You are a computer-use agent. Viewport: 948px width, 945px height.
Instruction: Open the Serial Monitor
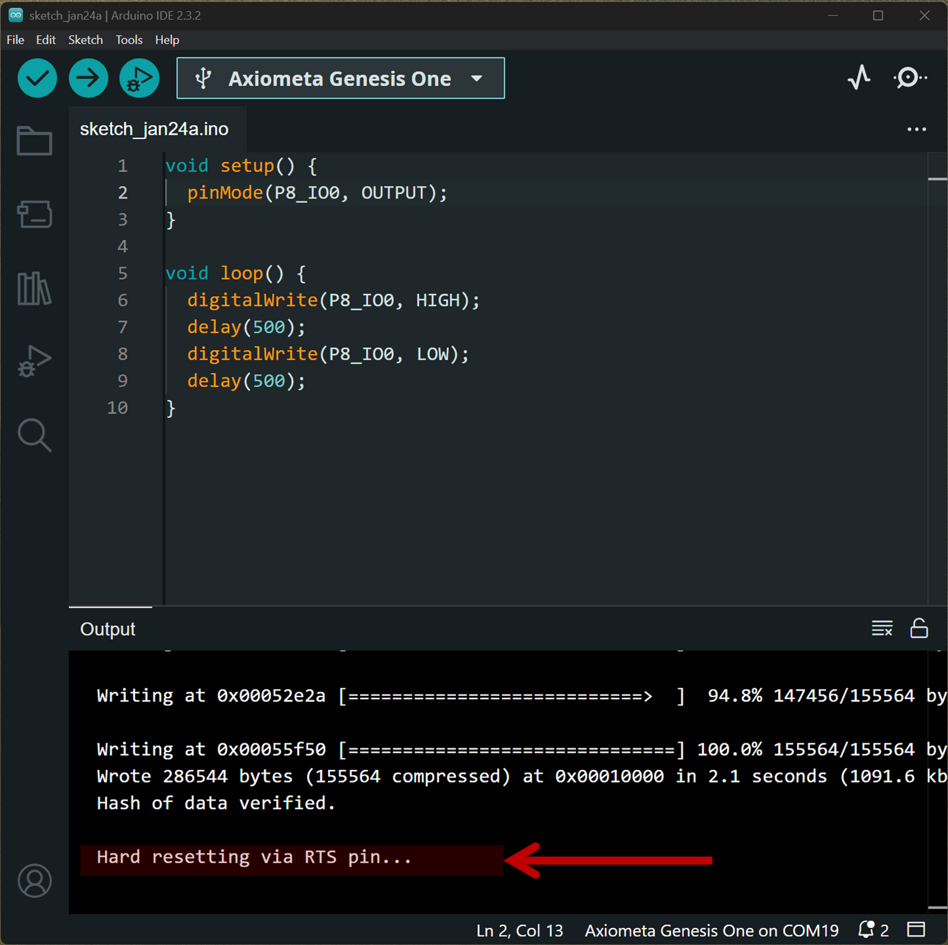point(909,78)
